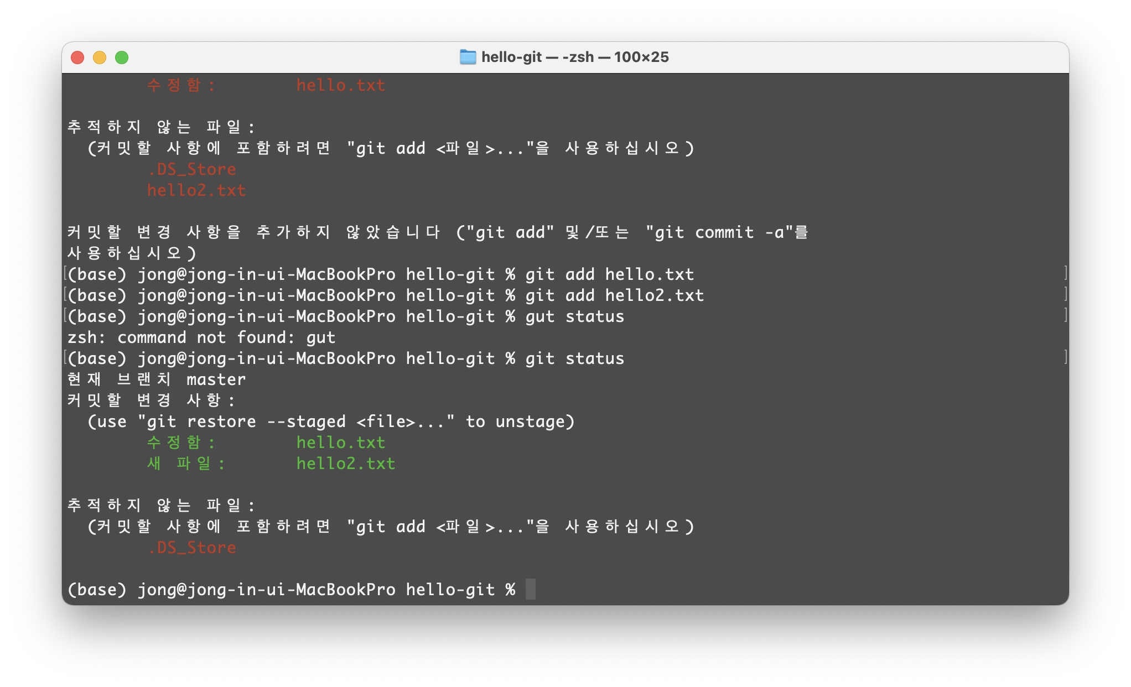
Task: Click the yellow minimize window button
Action: click(x=100, y=58)
